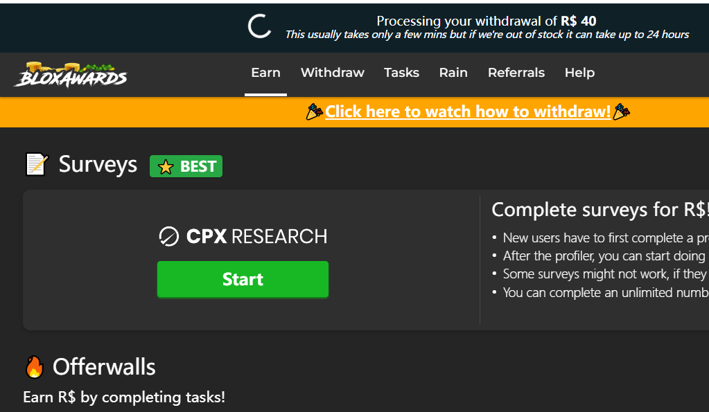This screenshot has height=412, width=709.
Task: Click the party popper right of withdraw link
Action: (621, 111)
